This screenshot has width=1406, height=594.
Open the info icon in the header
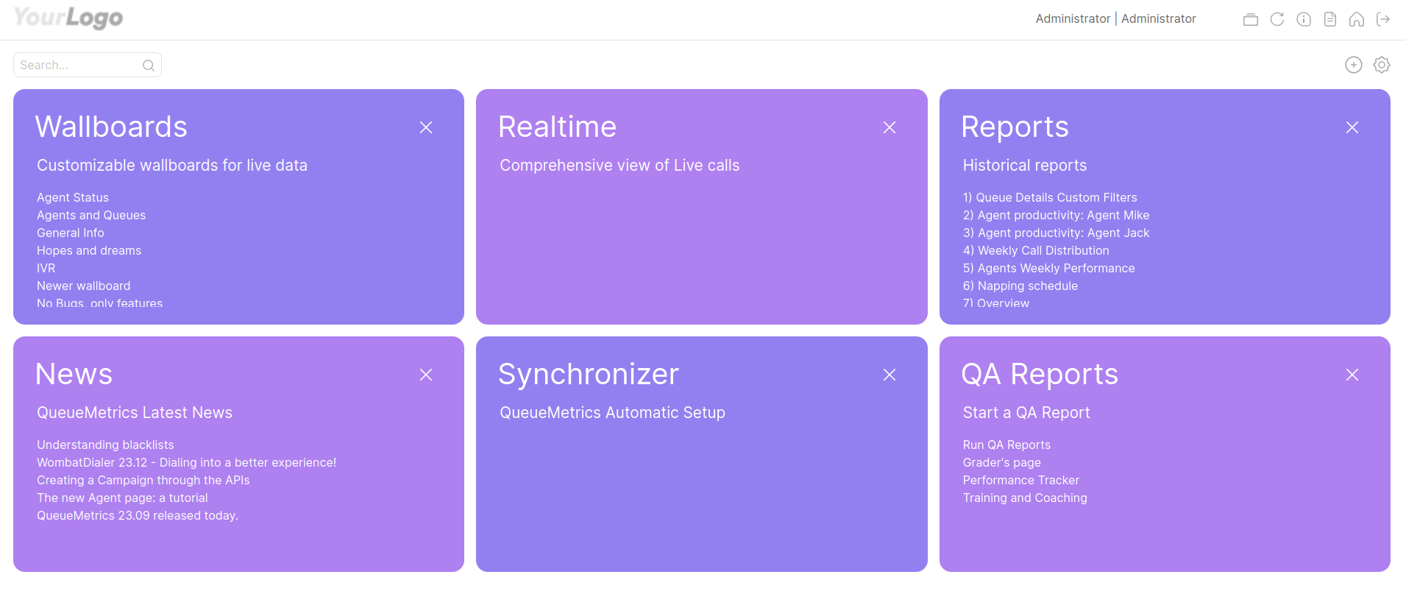[1303, 19]
